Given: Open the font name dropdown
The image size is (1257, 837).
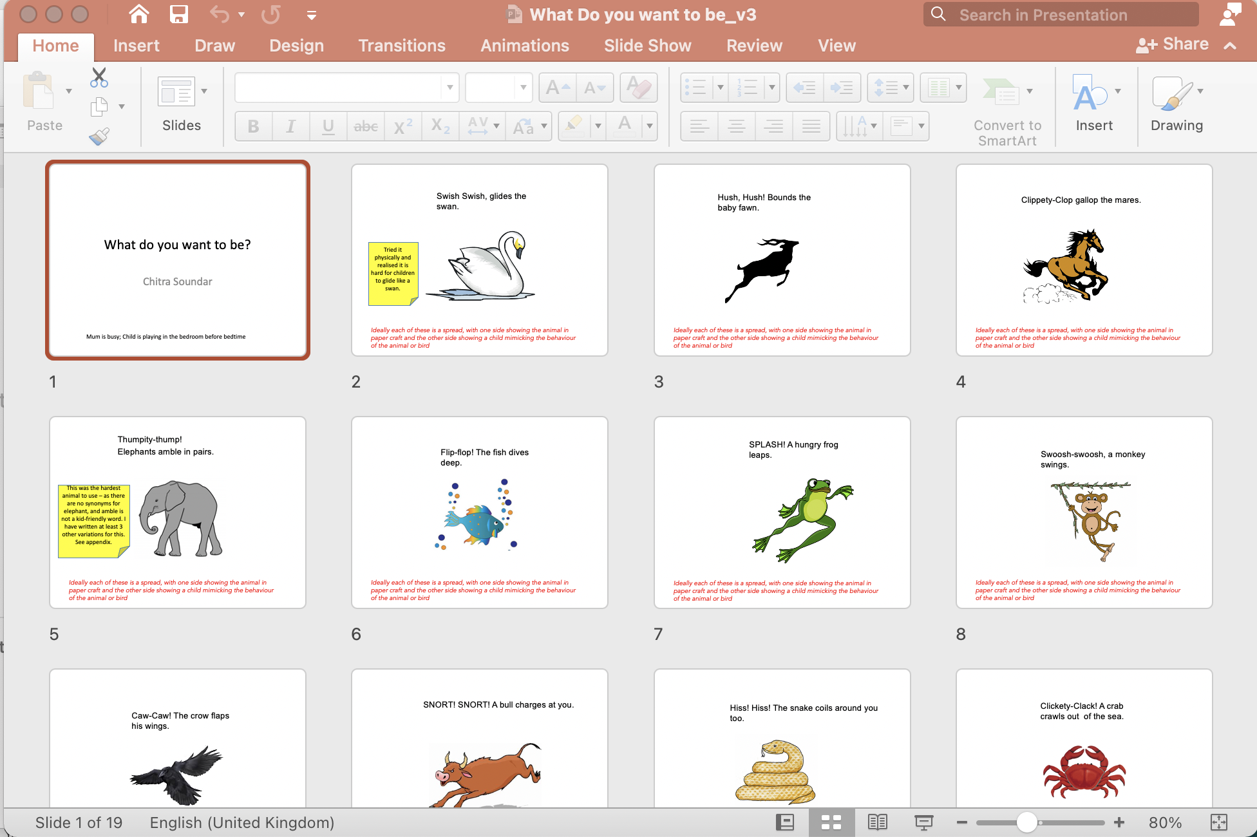Looking at the screenshot, I should pyautogui.click(x=449, y=88).
